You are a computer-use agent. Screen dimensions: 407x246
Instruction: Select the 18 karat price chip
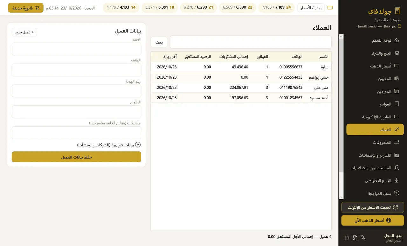pyautogui.click(x=160, y=7)
